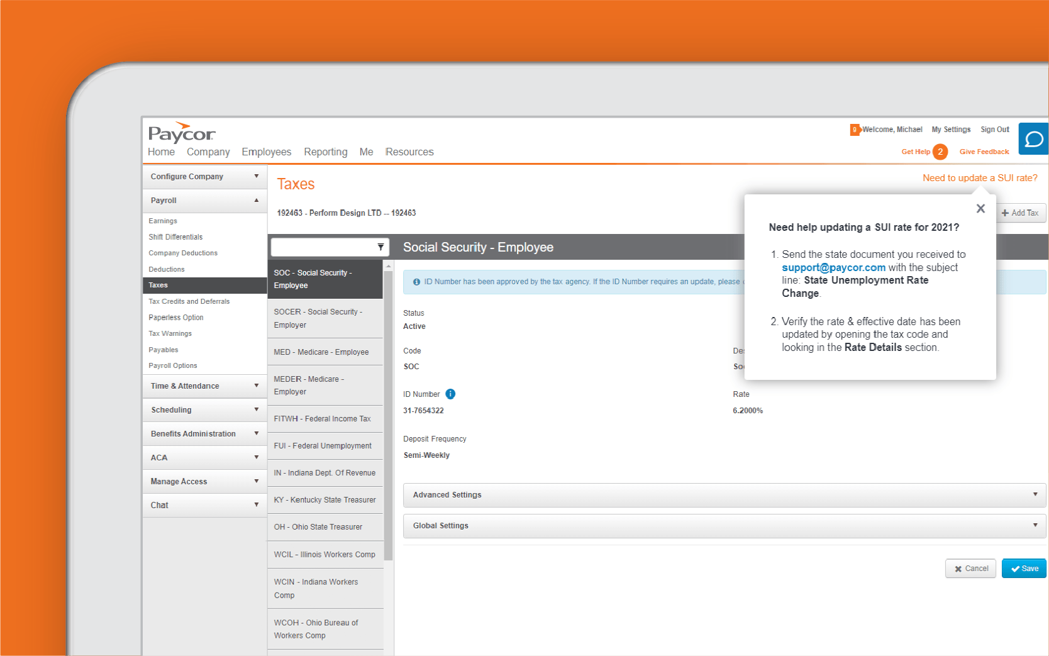Select SOCER - Social Security - Employer tax

325,318
